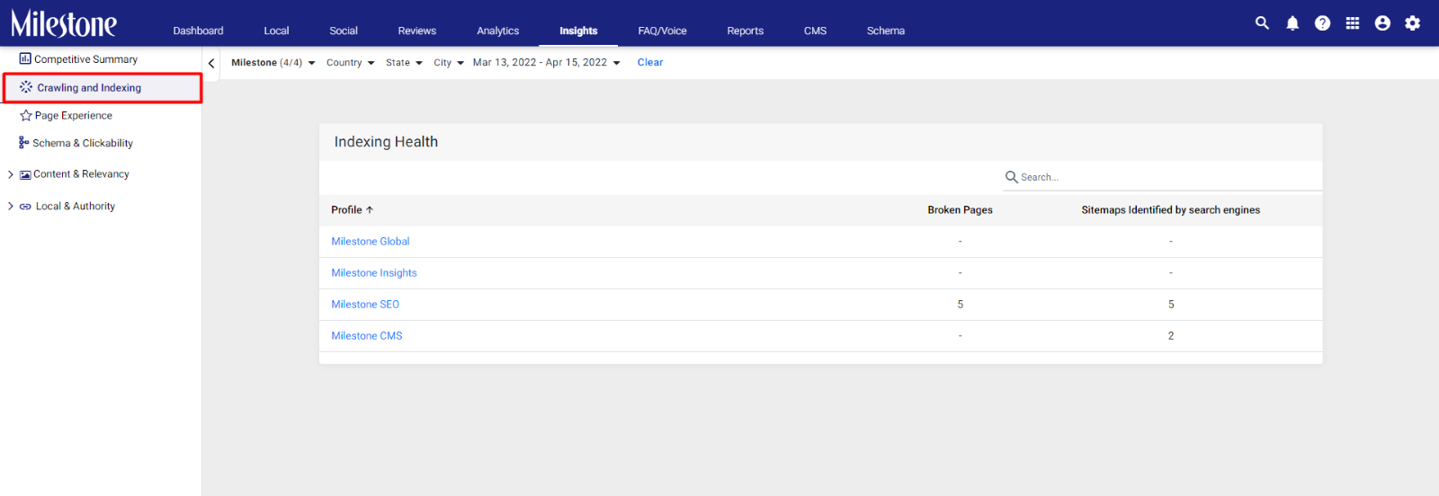This screenshot has width=1439, height=496.
Task: Click the Page Experience star icon
Action: (x=26, y=115)
